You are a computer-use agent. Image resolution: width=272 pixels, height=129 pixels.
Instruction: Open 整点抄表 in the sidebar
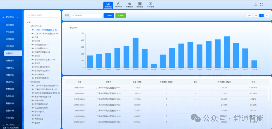click(x=10, y=82)
